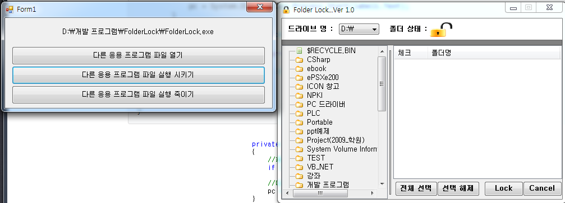Screen dimensions: 565x203
Task: Select the NPKI tree node text
Action: [x=315, y=96]
